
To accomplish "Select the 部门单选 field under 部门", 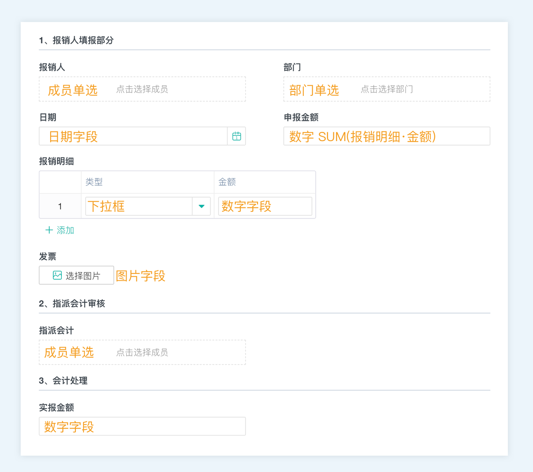I will tap(314, 90).
